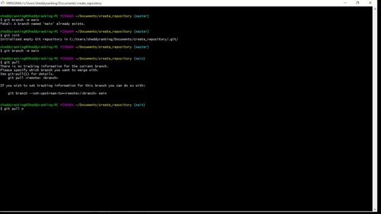This screenshot has height=214, width=381.
Task: Close the MINGW64 terminal window
Action: point(370,3)
